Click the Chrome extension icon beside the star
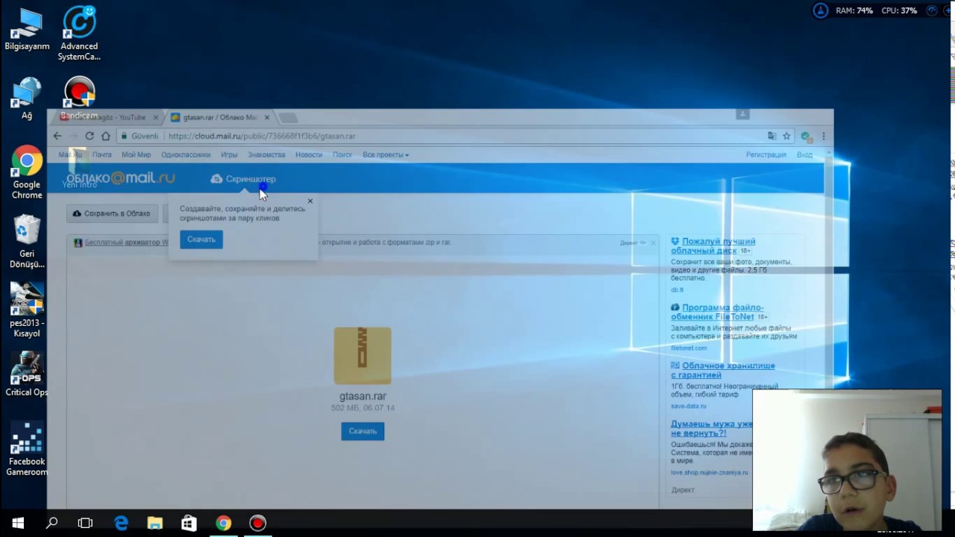This screenshot has width=955, height=537. 805,136
